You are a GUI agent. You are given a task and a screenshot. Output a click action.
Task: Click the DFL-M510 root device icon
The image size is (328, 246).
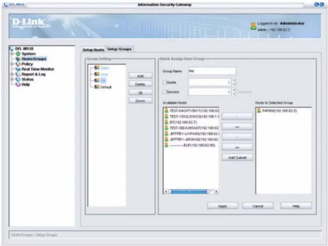12,48
